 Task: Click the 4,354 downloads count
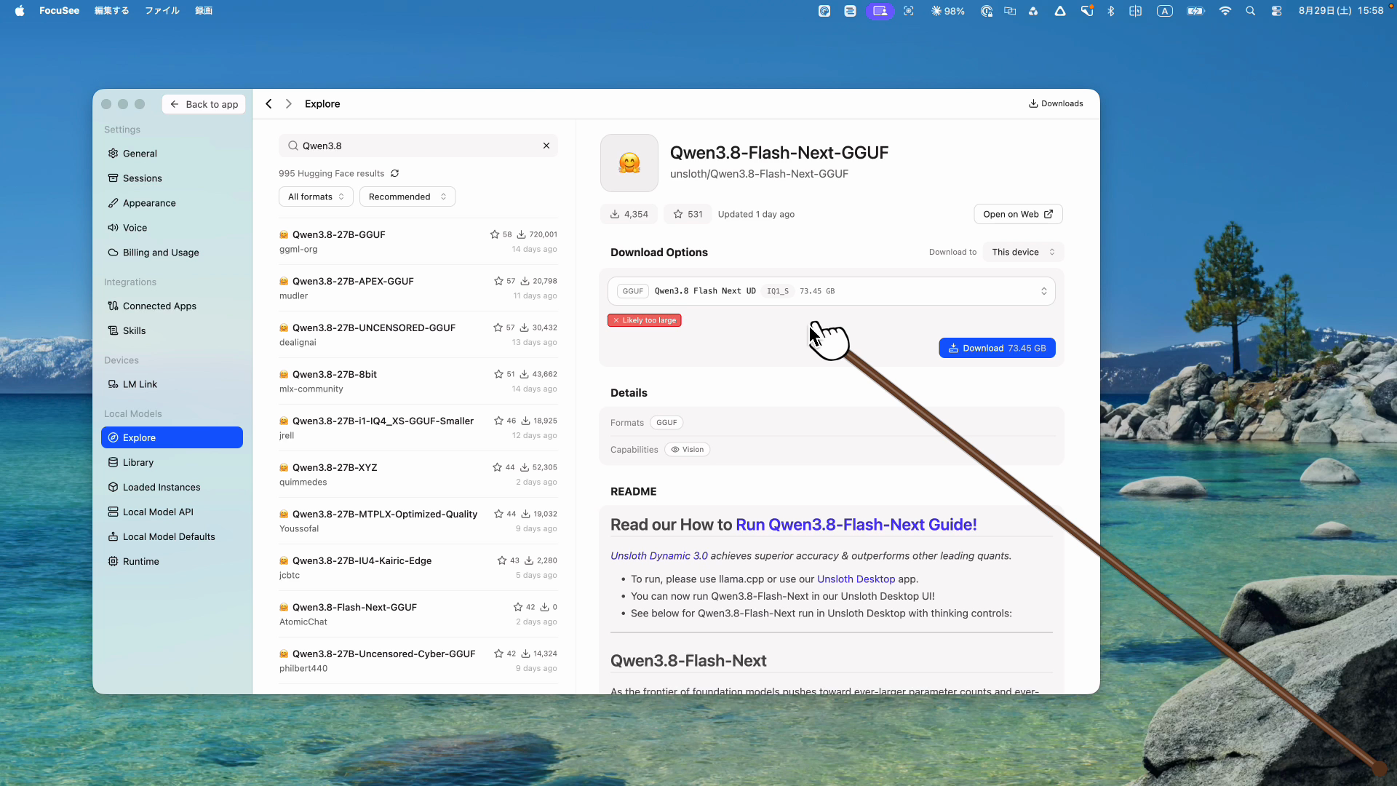[x=629, y=214]
